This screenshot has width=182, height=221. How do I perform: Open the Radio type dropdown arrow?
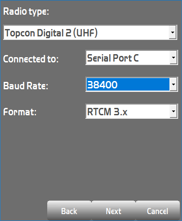click(x=172, y=32)
